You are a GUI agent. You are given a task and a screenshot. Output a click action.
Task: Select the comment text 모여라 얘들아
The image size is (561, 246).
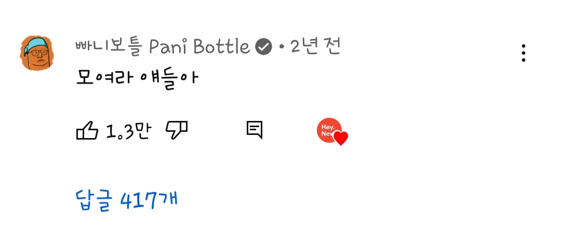click(137, 78)
